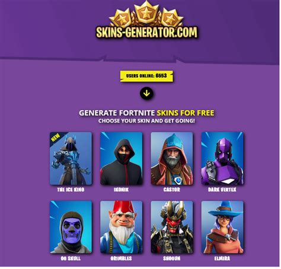
Task: Click the center gold star badge
Action: pos(146,12)
